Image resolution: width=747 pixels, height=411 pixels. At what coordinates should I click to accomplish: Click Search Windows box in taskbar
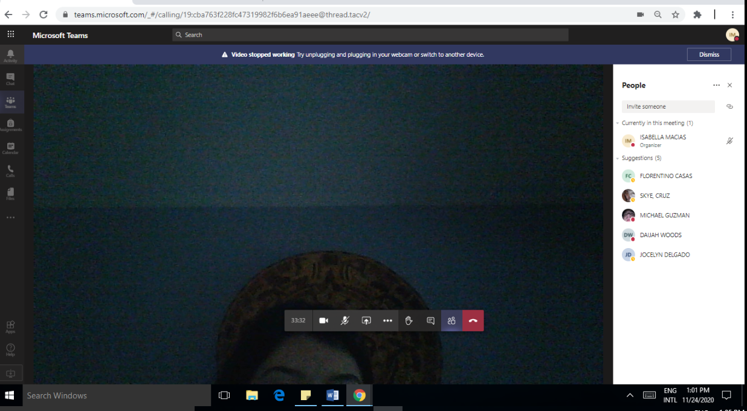point(115,396)
